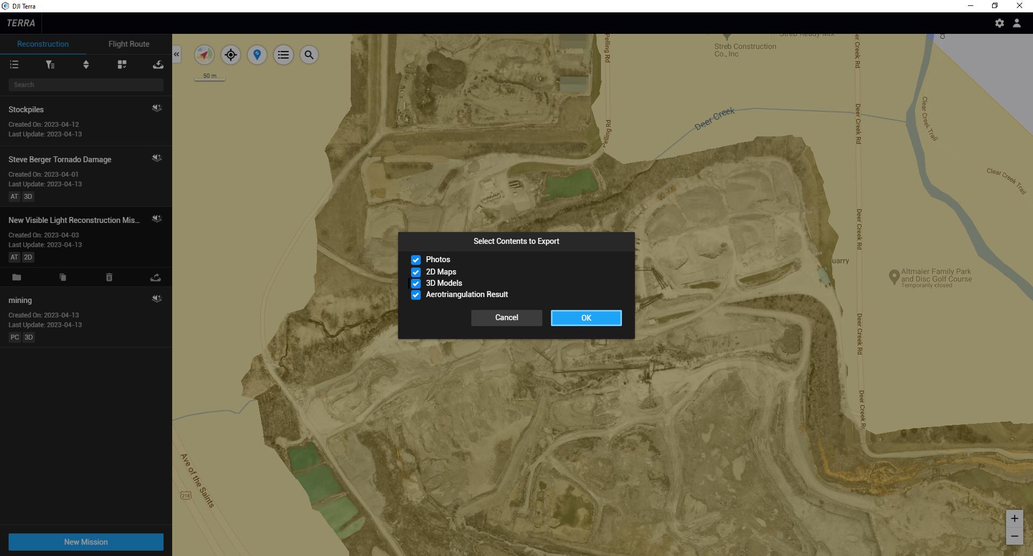Open the filter missions icon
The image size is (1033, 556).
tap(50, 64)
